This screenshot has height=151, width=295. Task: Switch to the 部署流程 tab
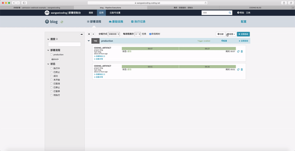point(94,22)
